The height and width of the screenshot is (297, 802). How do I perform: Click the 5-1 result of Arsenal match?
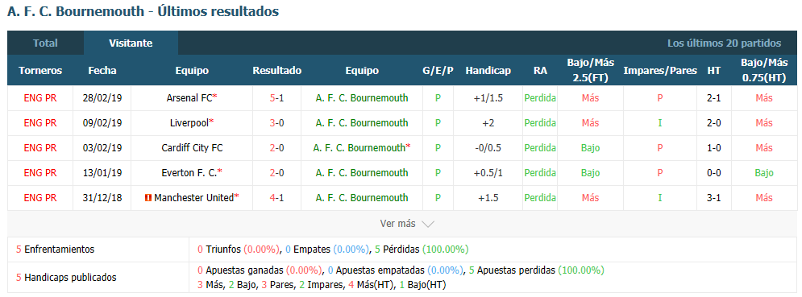coord(276,98)
